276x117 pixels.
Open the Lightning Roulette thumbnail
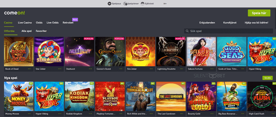[x=171, y=51]
